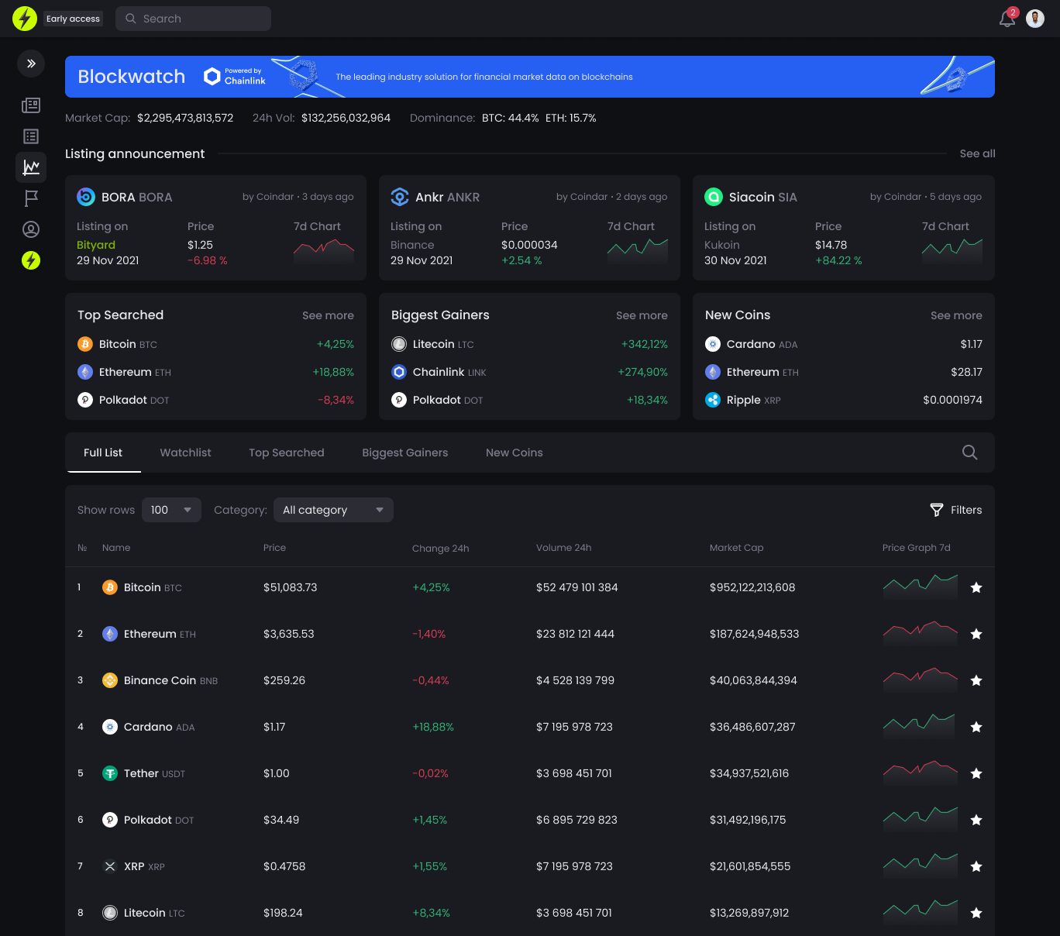Image resolution: width=1060 pixels, height=936 pixels.
Task: Switch to the Biggest Gainers tab
Action: pos(405,453)
